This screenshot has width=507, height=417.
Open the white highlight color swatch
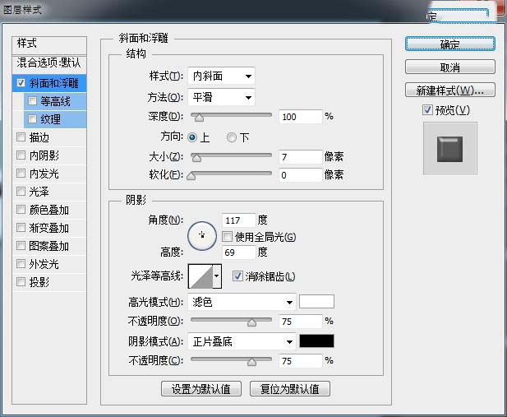[316, 301]
